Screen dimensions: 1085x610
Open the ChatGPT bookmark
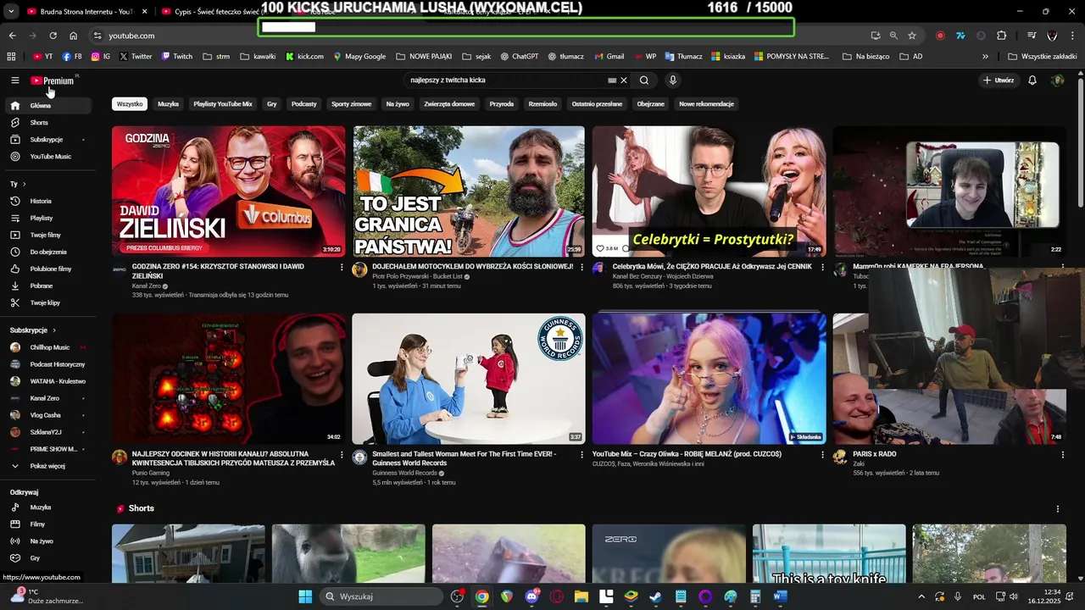519,57
